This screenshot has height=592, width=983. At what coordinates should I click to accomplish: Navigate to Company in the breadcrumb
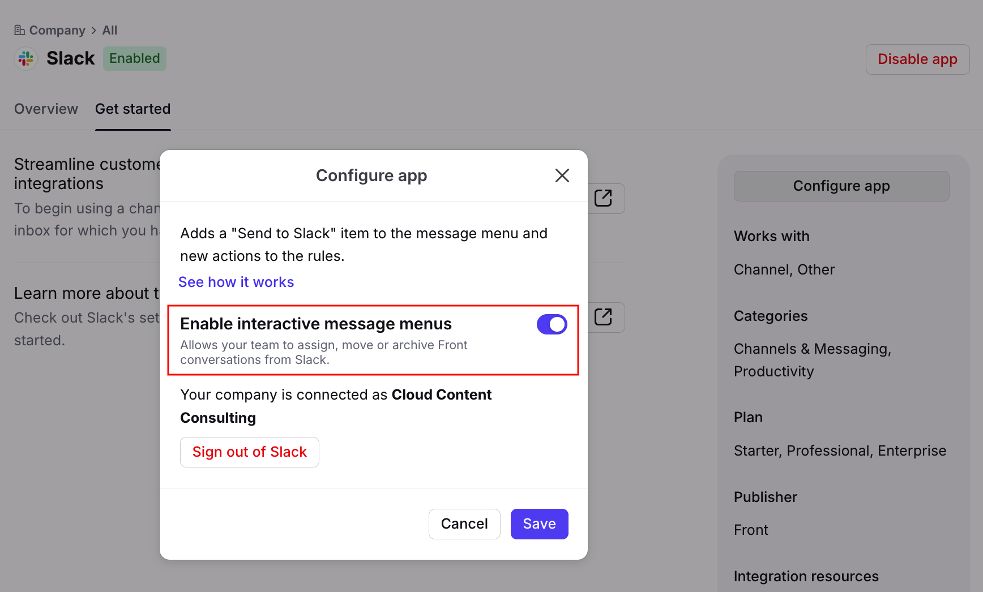57,31
